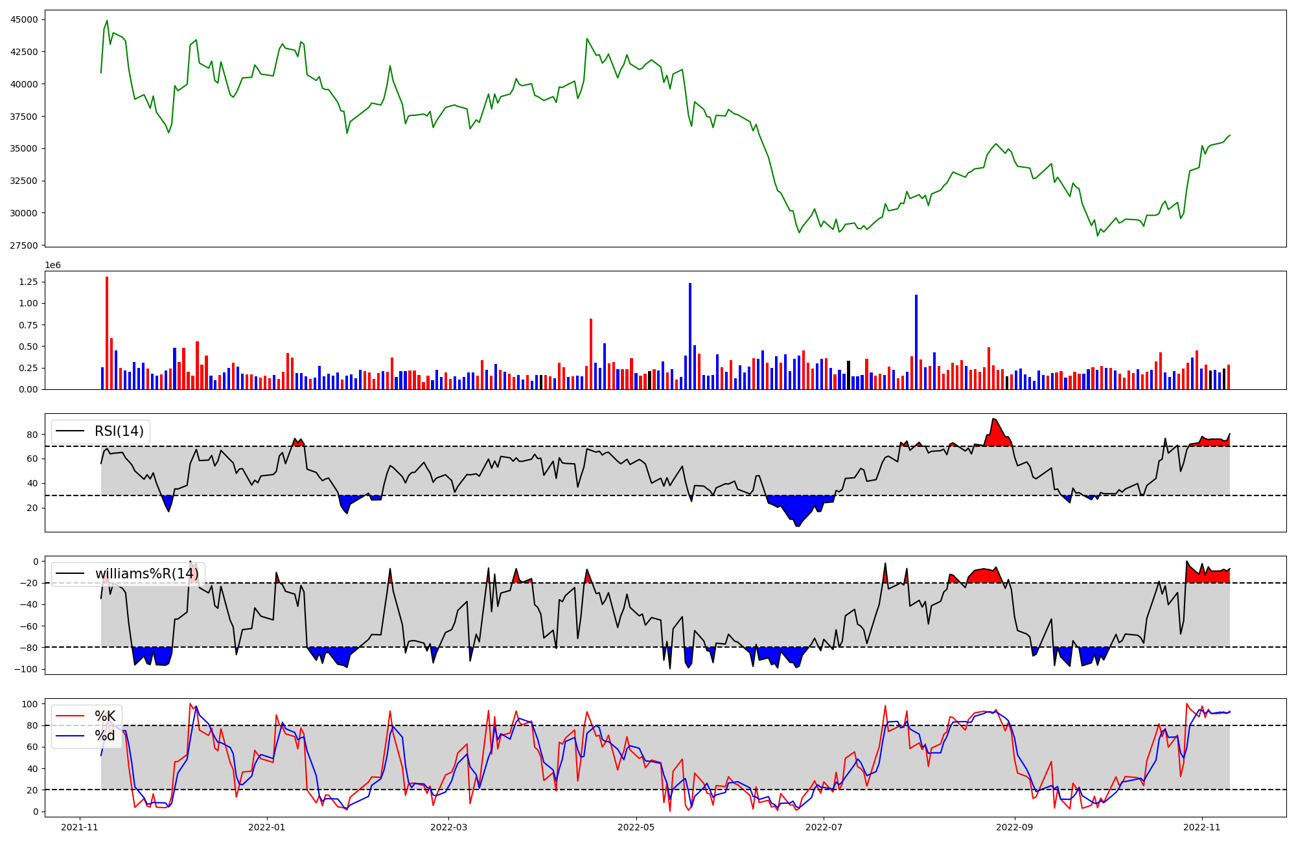The height and width of the screenshot is (842, 1296).
Task: Click the blue %d legend line swatch
Action: pos(70,736)
